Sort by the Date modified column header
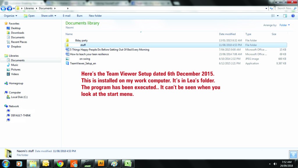This screenshot has width=298, height=168. pyautogui.click(x=227, y=34)
